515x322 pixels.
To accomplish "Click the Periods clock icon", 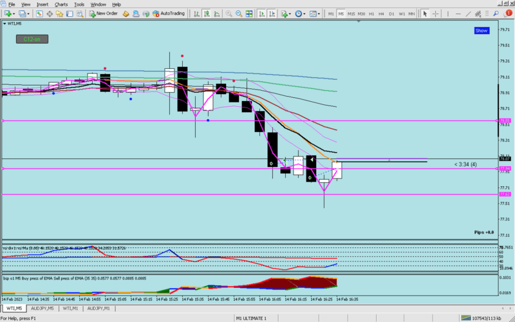I will point(299,14).
